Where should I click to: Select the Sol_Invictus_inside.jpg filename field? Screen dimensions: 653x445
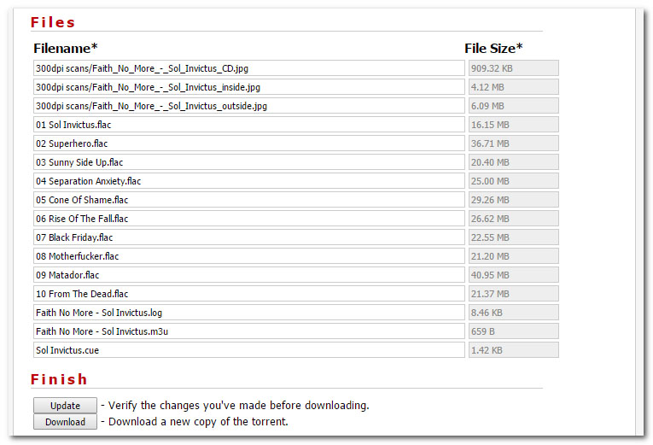(x=248, y=87)
